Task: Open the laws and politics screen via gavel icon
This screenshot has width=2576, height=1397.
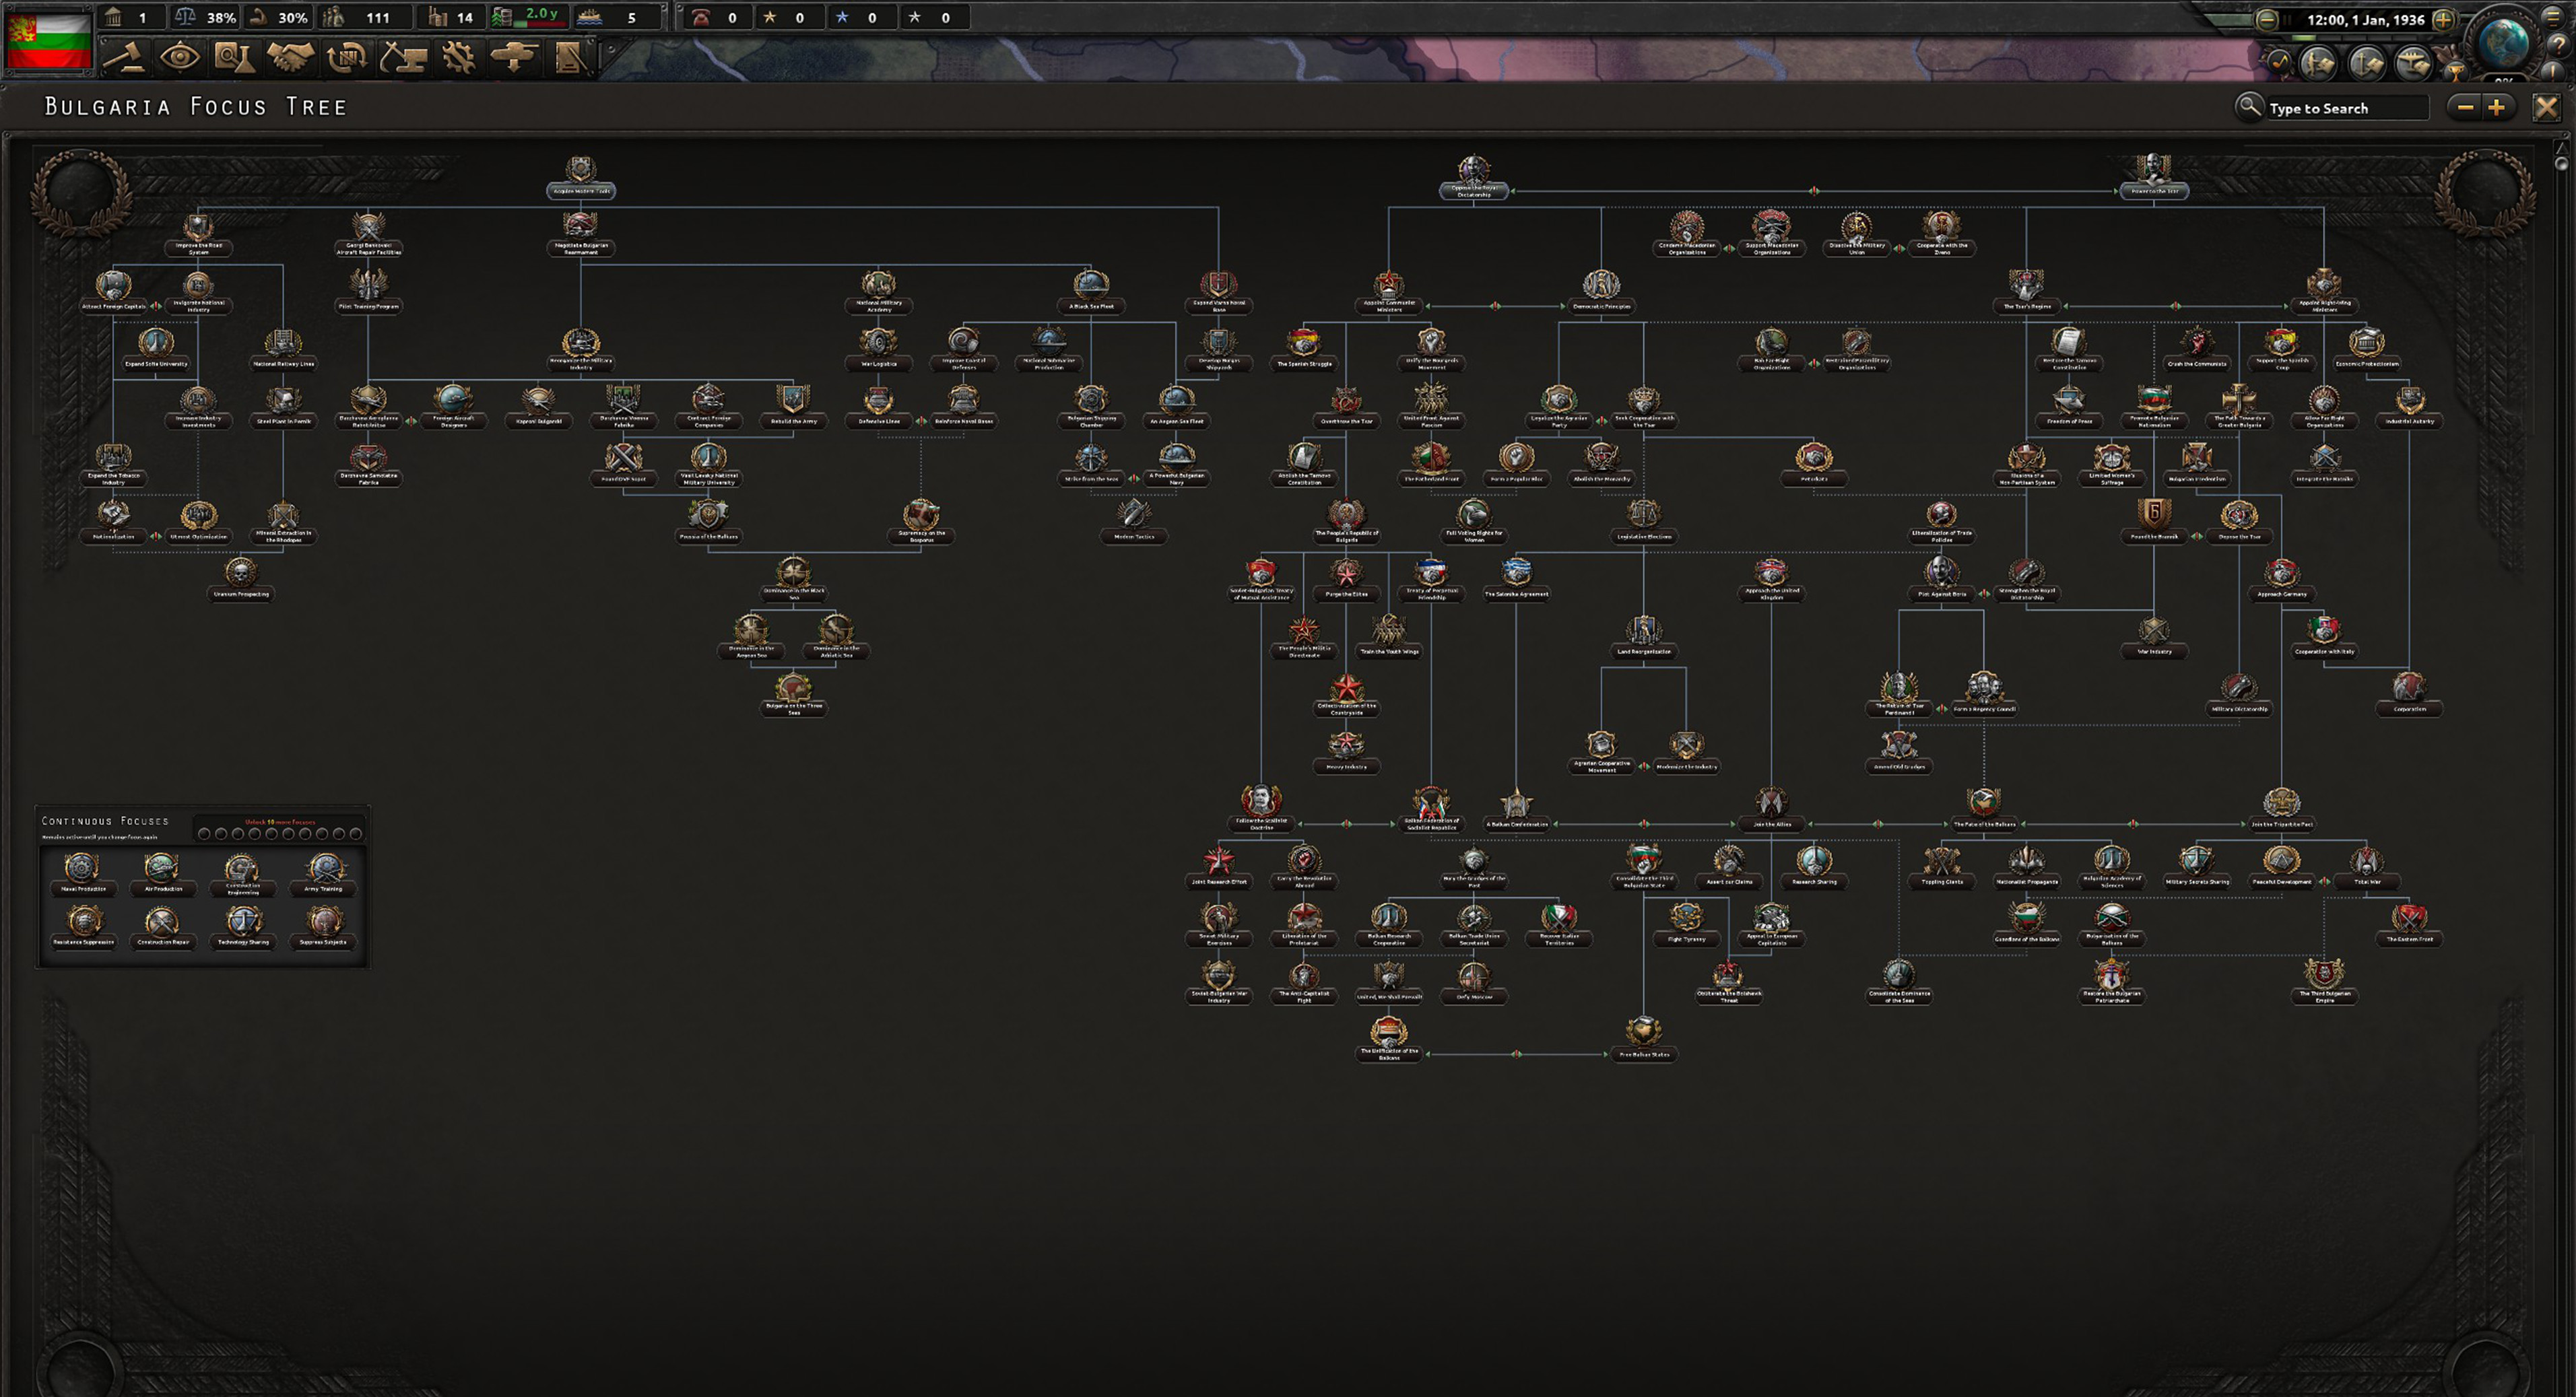Action: [x=125, y=58]
